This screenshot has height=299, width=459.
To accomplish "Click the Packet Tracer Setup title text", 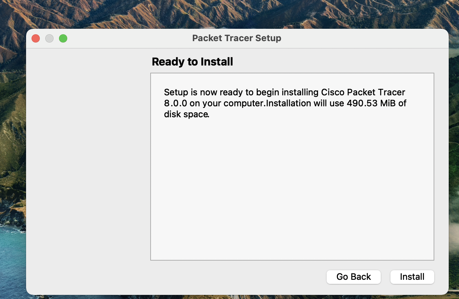I will click(236, 38).
